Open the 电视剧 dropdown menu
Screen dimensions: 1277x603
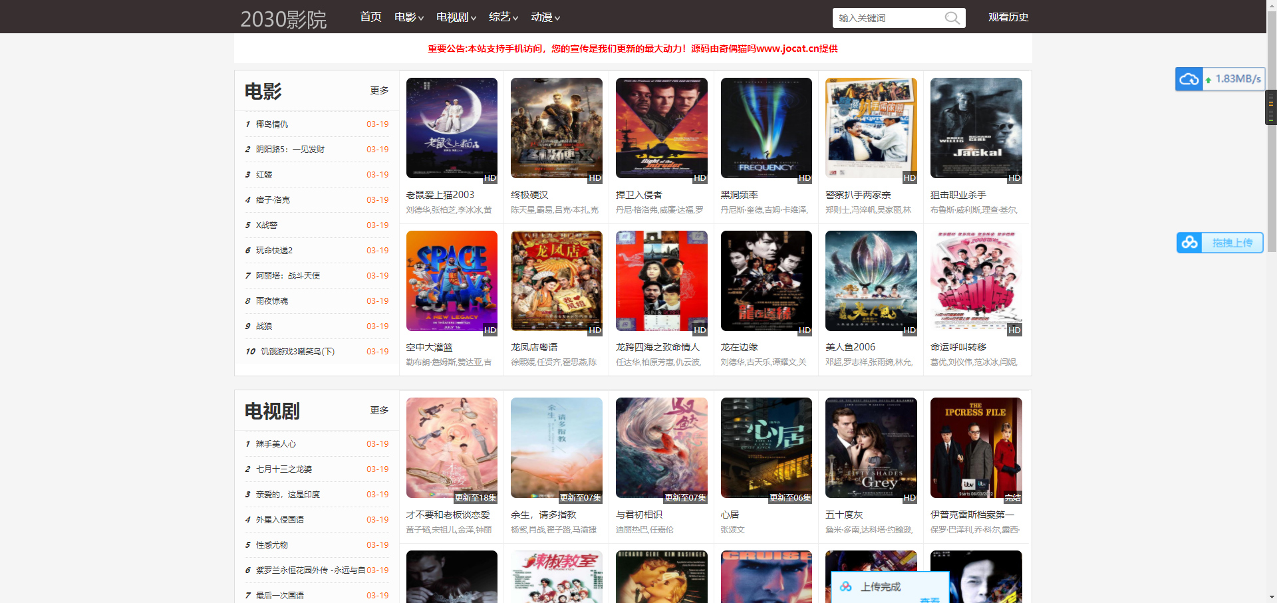tap(456, 17)
